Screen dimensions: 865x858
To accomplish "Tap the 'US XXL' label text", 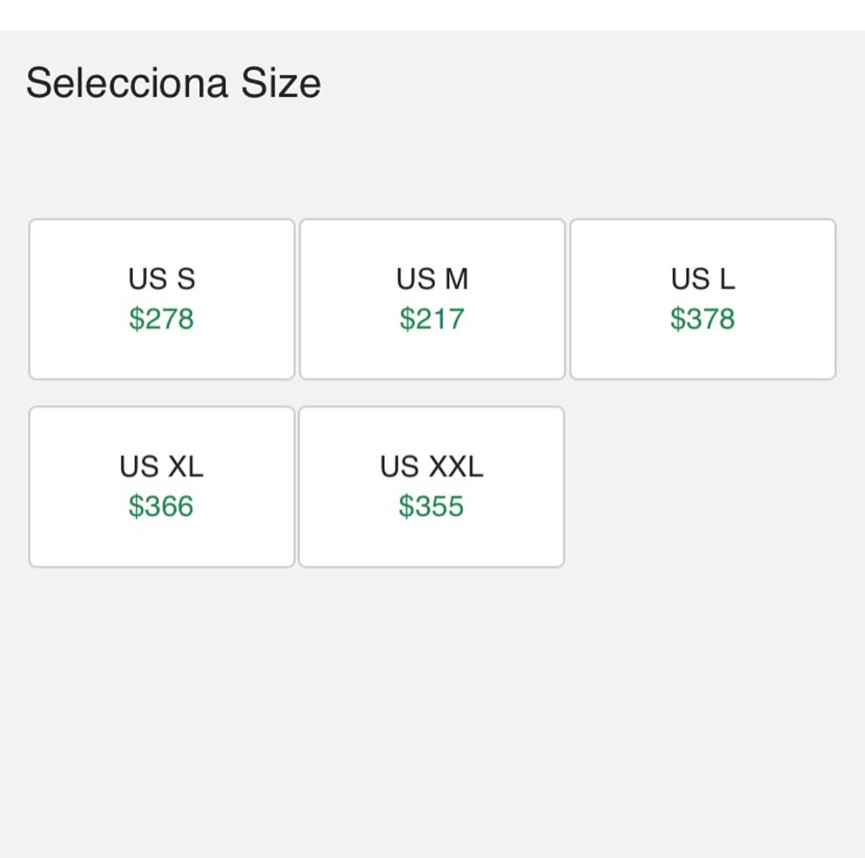I will [x=431, y=466].
